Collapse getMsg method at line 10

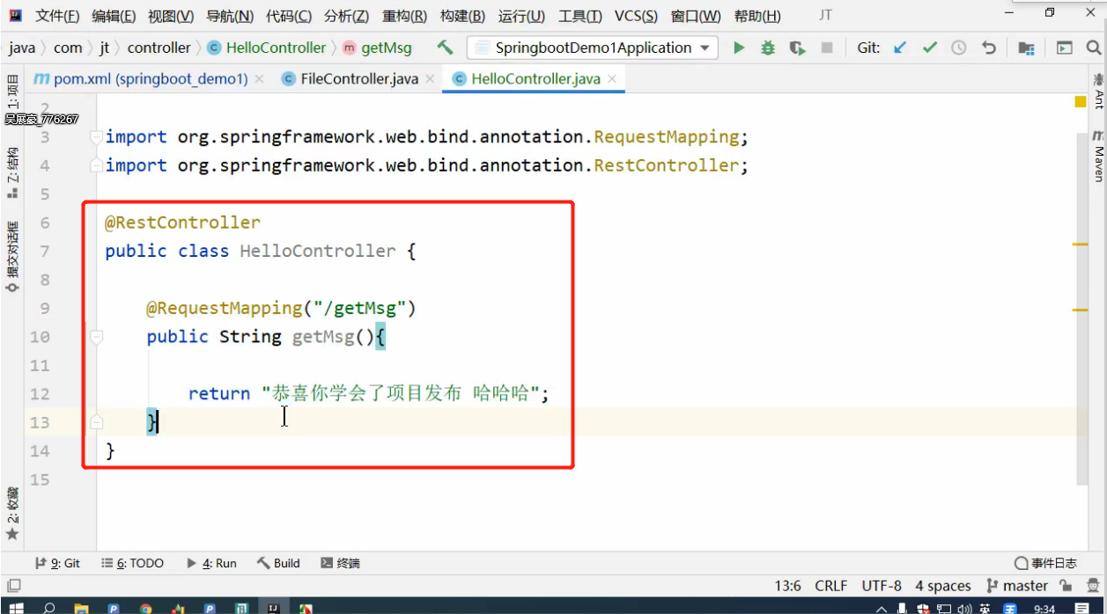pyautogui.click(x=96, y=337)
